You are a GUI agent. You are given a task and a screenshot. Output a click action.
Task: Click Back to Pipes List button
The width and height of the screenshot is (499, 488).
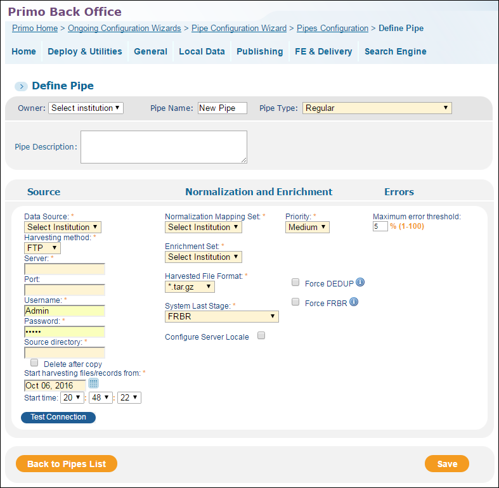coord(67,464)
